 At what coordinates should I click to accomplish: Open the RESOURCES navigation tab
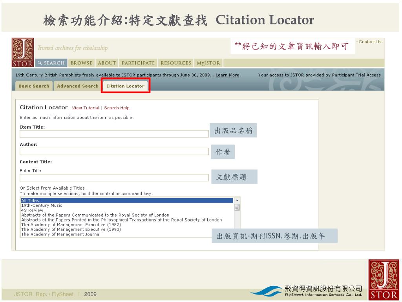coord(175,63)
